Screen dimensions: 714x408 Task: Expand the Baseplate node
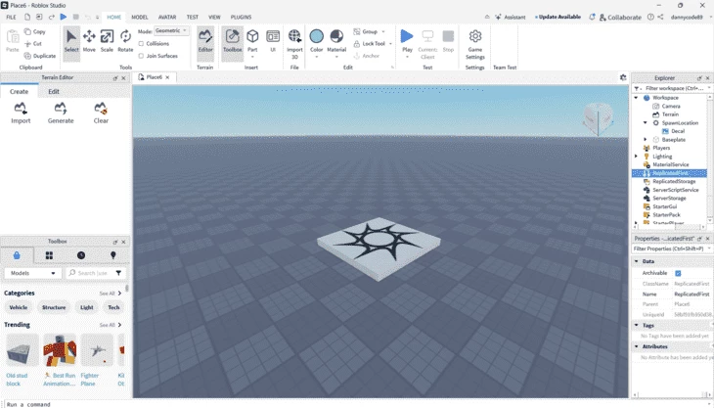tap(646, 139)
